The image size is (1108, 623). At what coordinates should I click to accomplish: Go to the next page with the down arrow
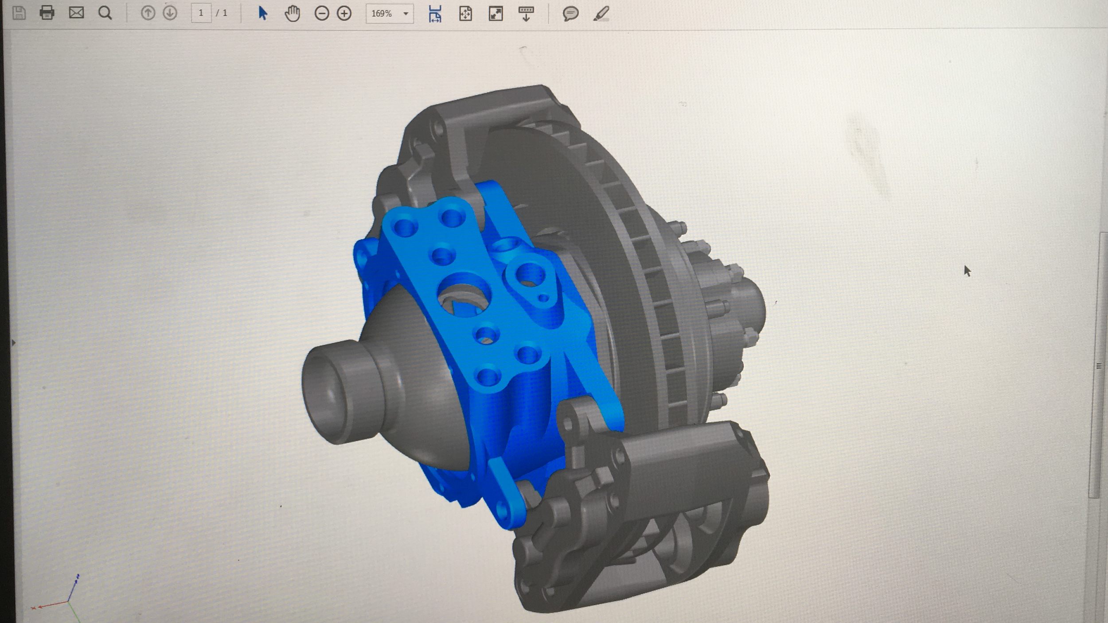[170, 13]
